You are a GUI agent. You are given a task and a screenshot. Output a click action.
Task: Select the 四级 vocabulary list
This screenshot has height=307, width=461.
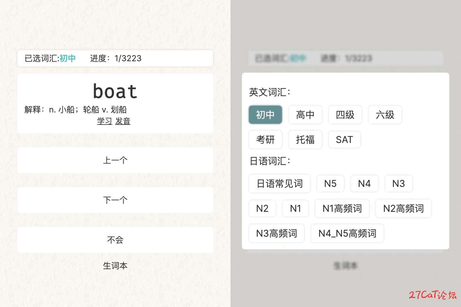(x=345, y=115)
